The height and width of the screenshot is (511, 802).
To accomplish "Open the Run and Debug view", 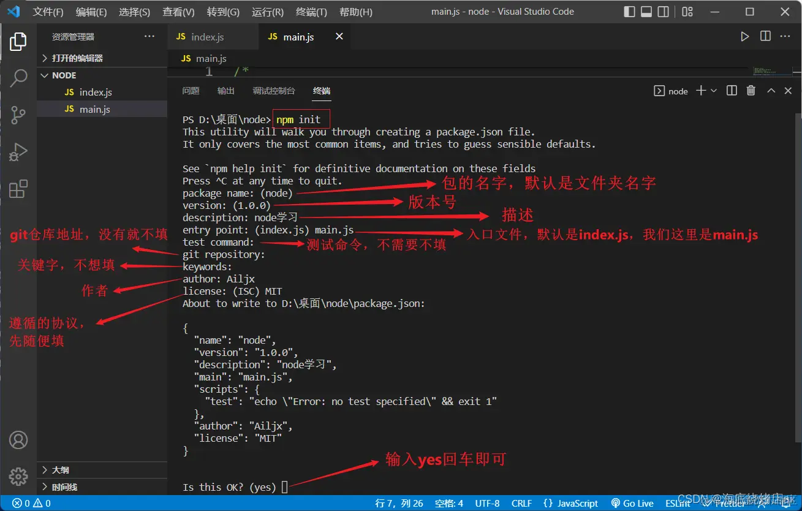I will click(x=18, y=151).
